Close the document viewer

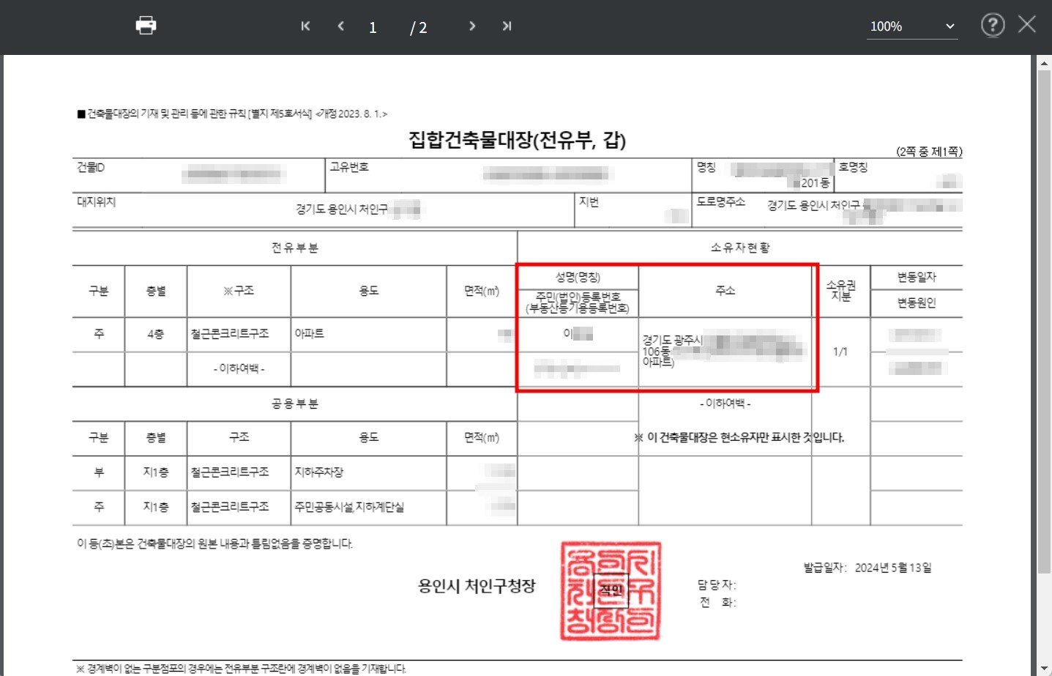pyautogui.click(x=1027, y=24)
